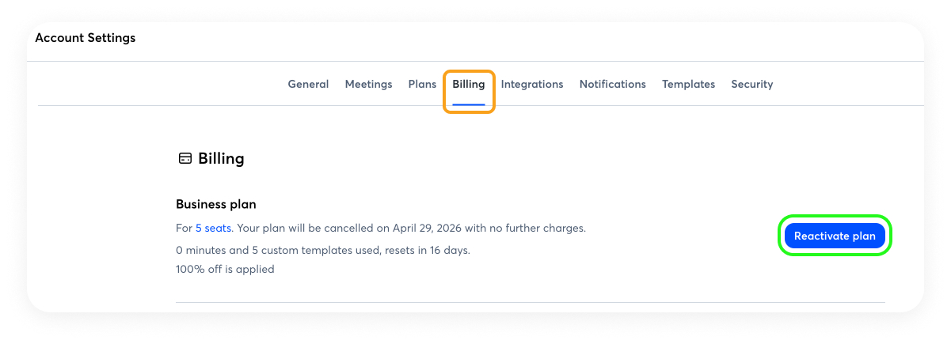The image size is (951, 344).
Task: Switch to the Notifications tab
Action: click(612, 85)
